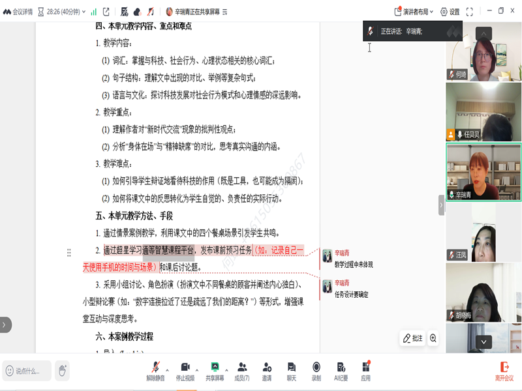The height and width of the screenshot is (391, 522).
Task: Stop video with 停止视频 button
Action: pyautogui.click(x=185, y=370)
